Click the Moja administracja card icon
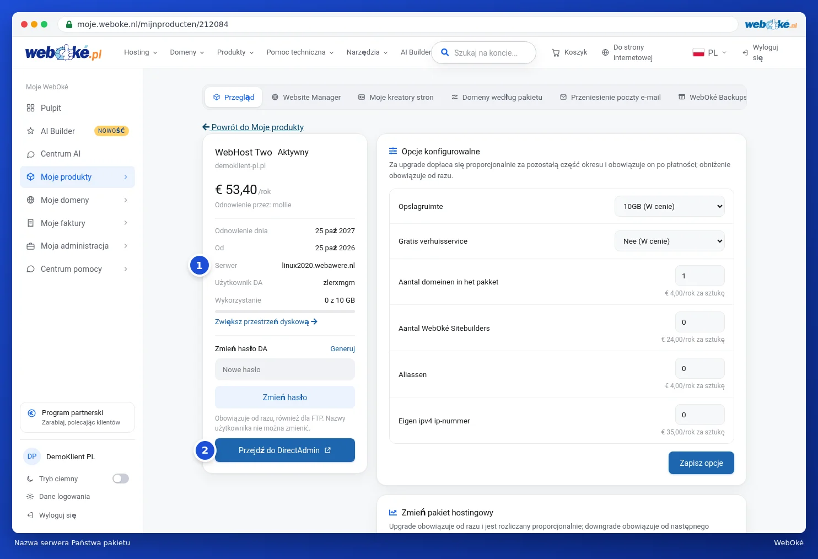The height and width of the screenshot is (559, 818). [30, 246]
